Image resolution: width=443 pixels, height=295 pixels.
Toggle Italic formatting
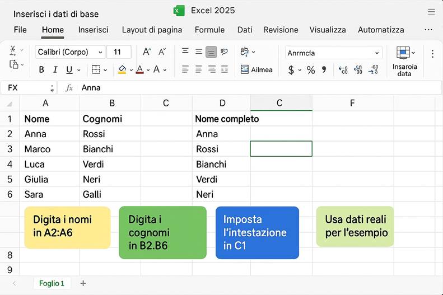[x=55, y=69]
